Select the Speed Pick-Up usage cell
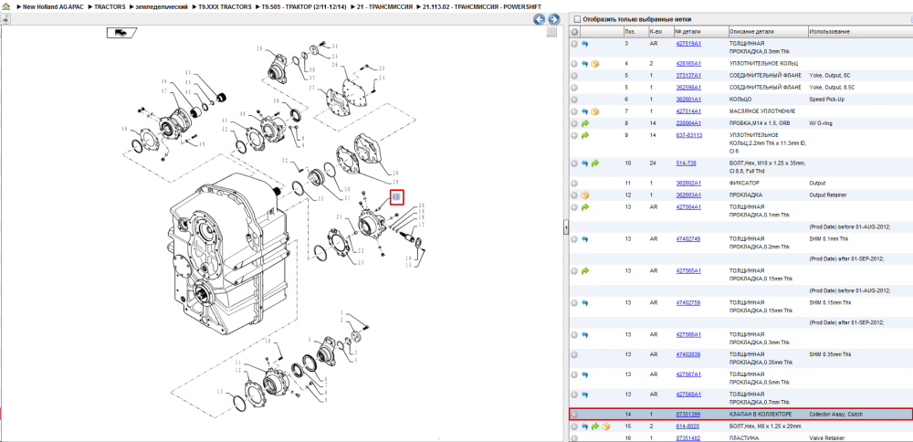Image resolution: width=913 pixels, height=442 pixels. [x=826, y=100]
